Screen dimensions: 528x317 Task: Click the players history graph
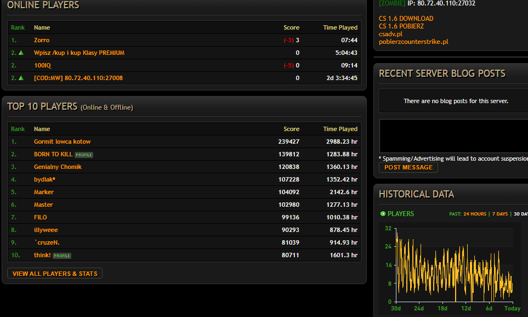[x=454, y=264]
